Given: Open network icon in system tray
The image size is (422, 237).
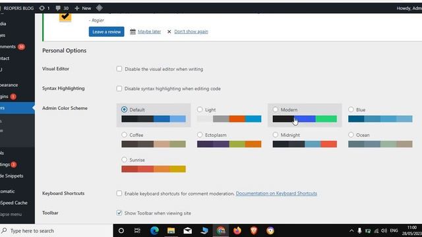Looking at the screenshot, I should point(376,231).
